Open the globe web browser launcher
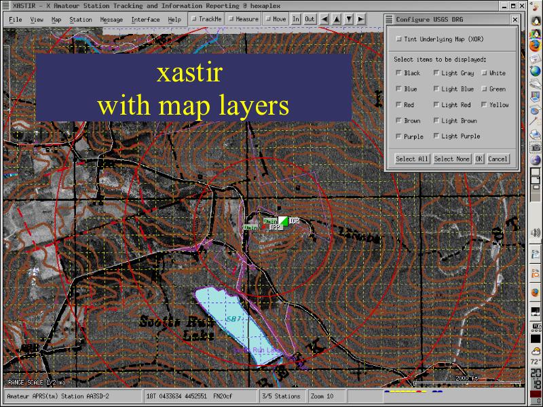 click(x=536, y=71)
